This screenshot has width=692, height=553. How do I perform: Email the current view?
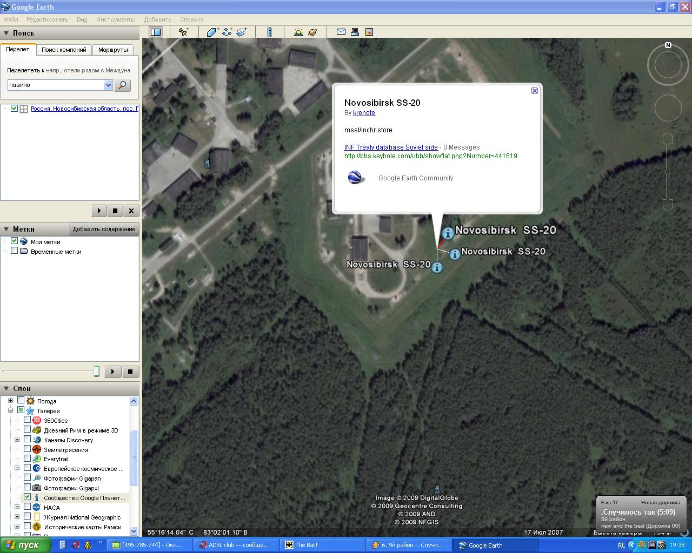click(x=341, y=32)
